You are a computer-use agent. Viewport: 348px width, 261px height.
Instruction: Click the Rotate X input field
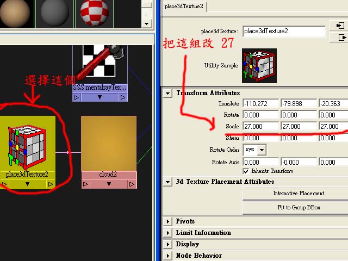[261, 115]
